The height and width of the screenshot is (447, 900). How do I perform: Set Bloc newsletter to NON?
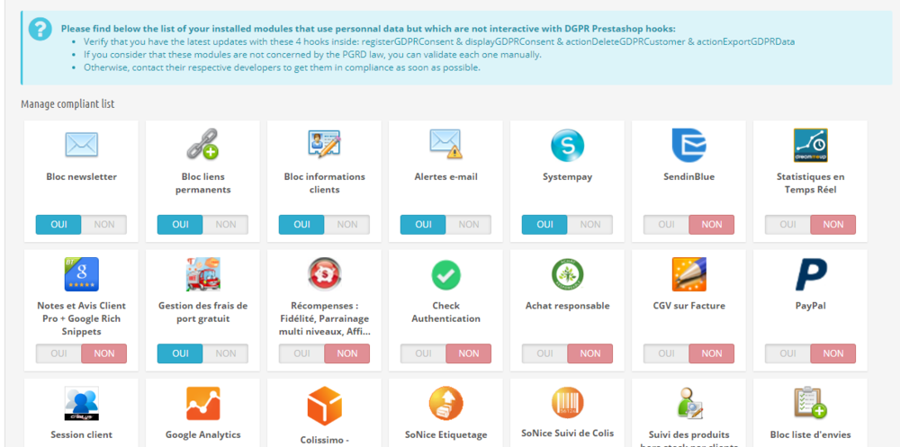(103, 224)
